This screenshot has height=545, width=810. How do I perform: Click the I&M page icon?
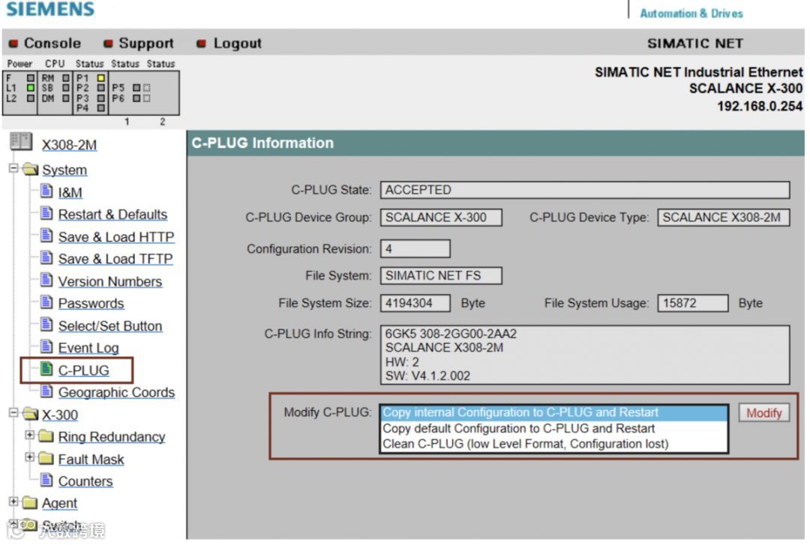tap(47, 191)
